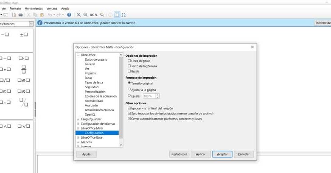Insert the asterisk multiplication element
Image resolution: width=331 pixels, height=173 pixels.
pyautogui.click(x=5, y=70)
